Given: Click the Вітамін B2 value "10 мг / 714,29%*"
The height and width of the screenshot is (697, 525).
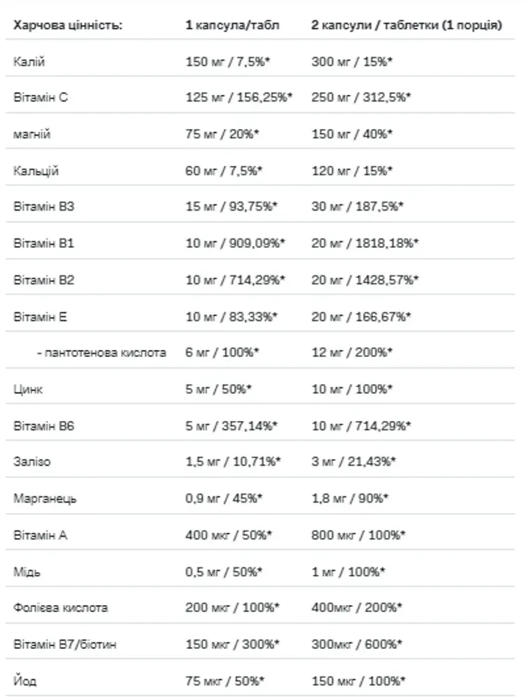Looking at the screenshot, I should click(235, 280).
